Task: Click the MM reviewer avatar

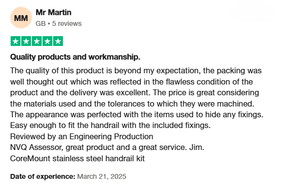Action: click(x=21, y=18)
